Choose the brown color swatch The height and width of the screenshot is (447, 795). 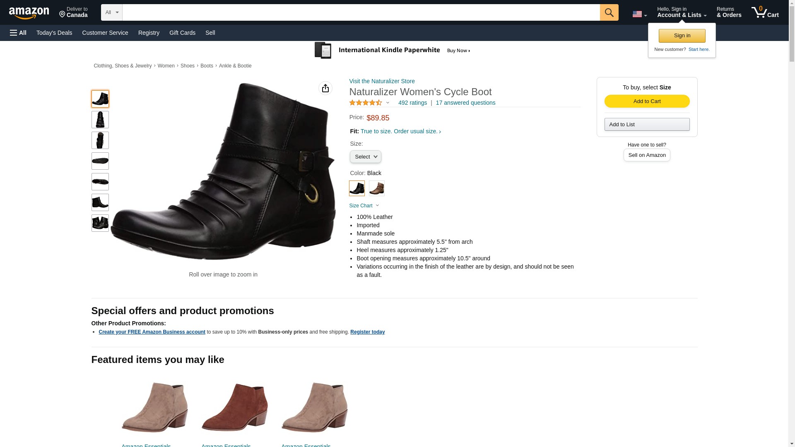pyautogui.click(x=376, y=188)
